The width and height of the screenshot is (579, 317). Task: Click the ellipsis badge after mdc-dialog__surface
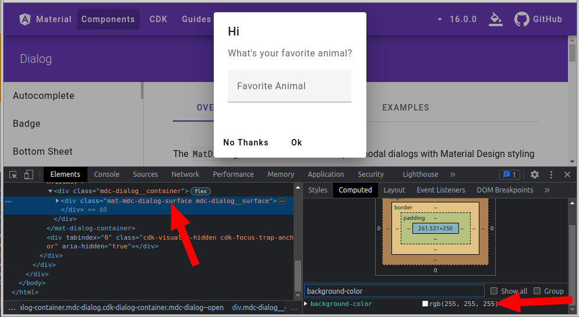point(282,201)
